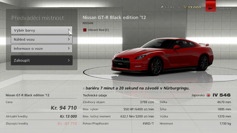Click the Vibrant Red color swatch

coord(85,30)
